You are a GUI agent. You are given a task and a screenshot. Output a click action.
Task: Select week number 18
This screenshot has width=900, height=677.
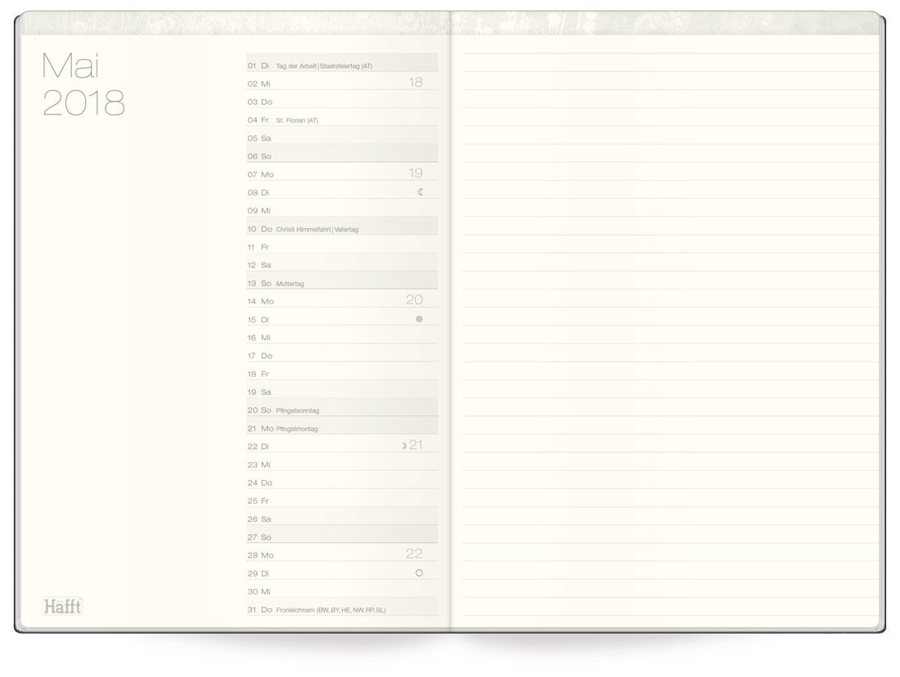pos(414,81)
